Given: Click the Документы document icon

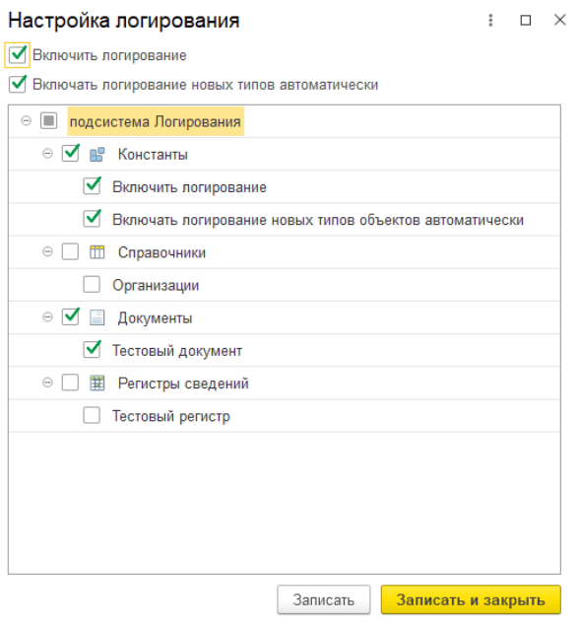Looking at the screenshot, I should (96, 317).
